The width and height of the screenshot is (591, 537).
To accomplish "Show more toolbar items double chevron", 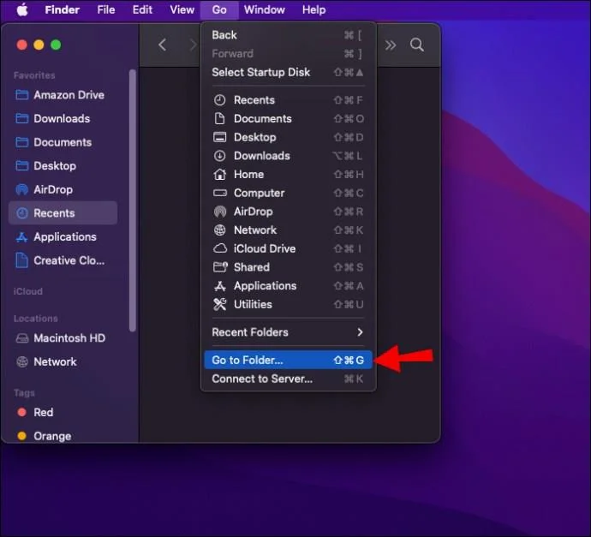I will click(390, 45).
